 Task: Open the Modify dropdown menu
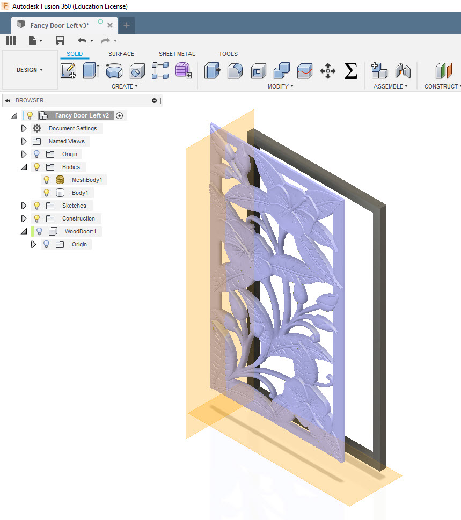click(x=280, y=86)
